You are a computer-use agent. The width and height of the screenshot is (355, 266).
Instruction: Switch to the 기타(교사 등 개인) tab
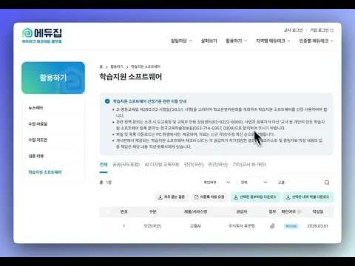[249, 165]
